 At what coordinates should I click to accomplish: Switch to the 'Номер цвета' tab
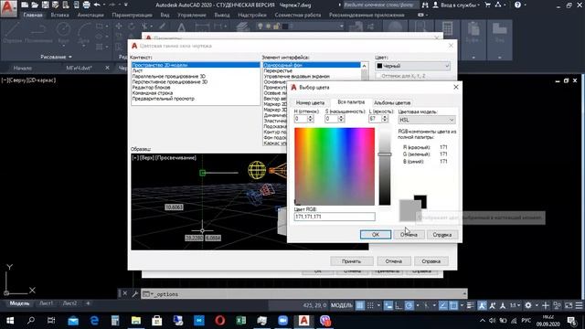tap(310, 102)
